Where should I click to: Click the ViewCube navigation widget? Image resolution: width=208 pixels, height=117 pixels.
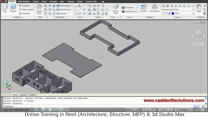198,35
